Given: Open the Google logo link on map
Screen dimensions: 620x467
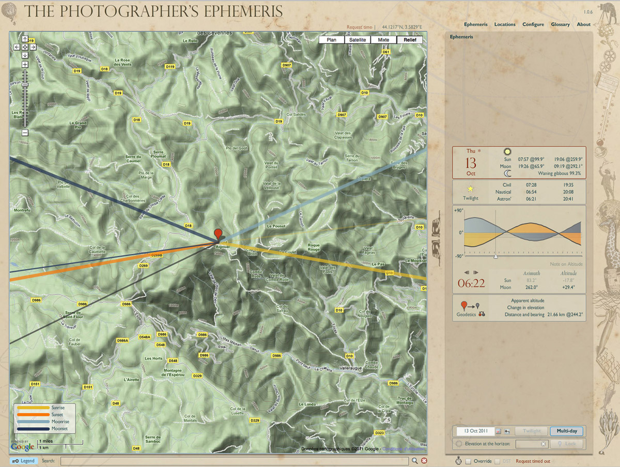Looking at the screenshot, I should coord(23,446).
